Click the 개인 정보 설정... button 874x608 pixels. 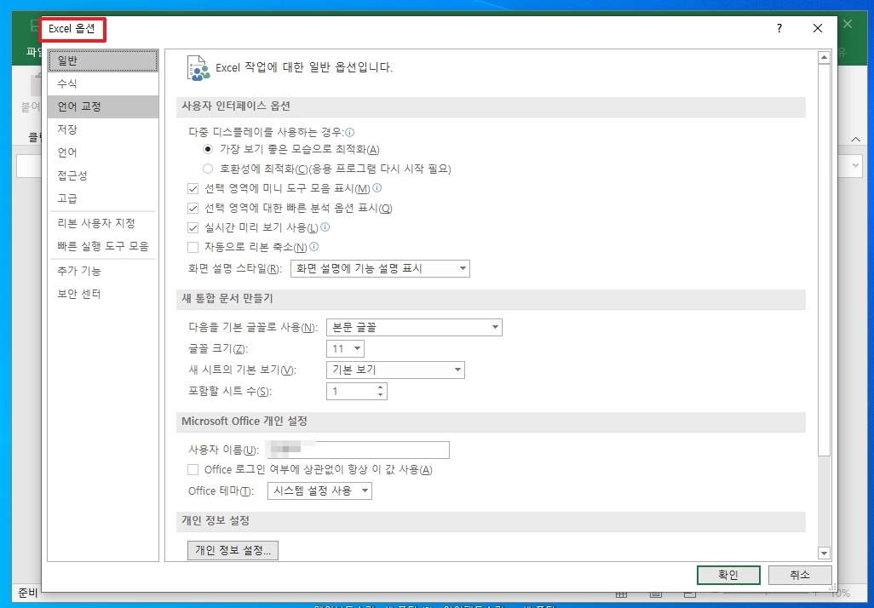click(233, 551)
